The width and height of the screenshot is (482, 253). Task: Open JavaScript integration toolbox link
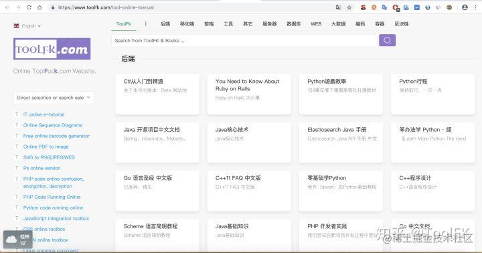(56, 219)
